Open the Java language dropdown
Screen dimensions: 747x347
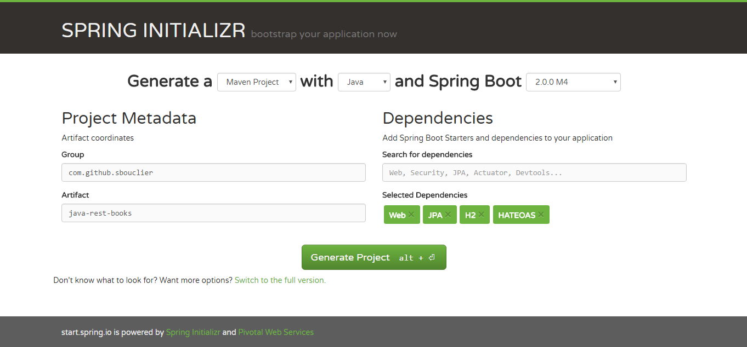(364, 82)
